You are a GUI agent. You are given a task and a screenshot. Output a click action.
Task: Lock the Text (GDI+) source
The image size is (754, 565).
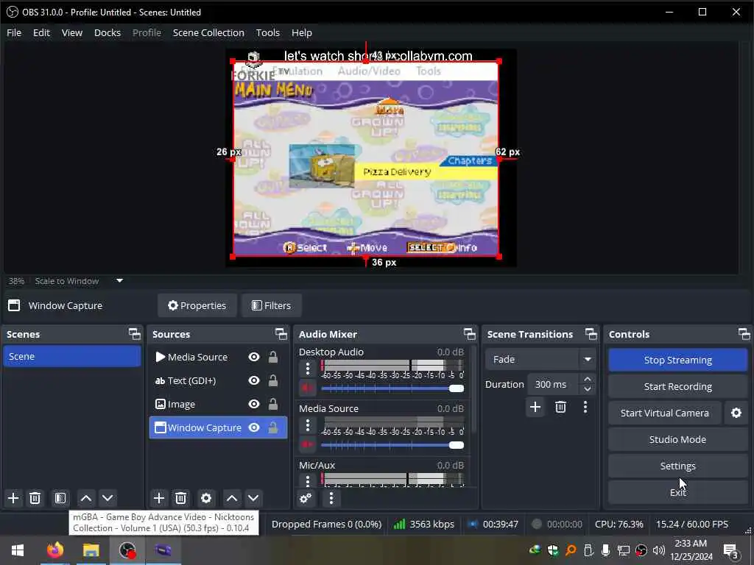coord(273,380)
